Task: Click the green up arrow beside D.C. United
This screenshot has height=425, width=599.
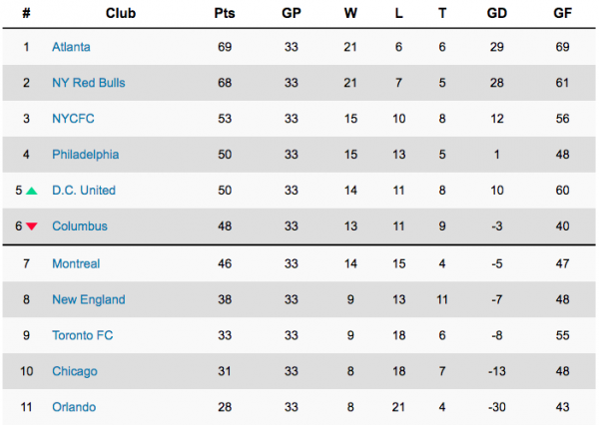Action: (x=32, y=191)
